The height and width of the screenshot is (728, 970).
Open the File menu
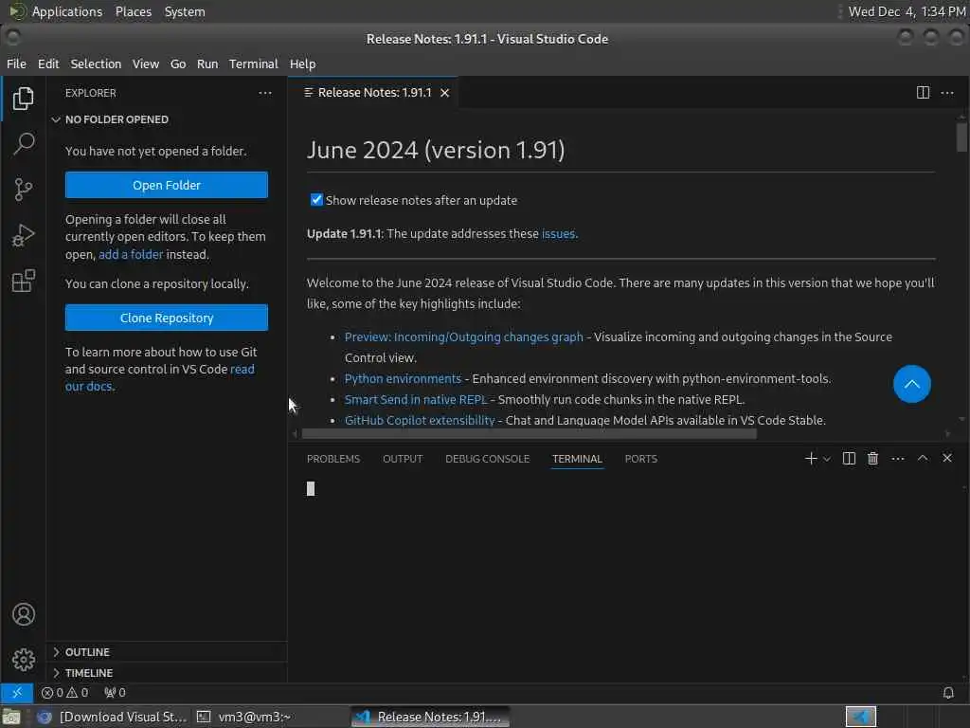(x=16, y=64)
